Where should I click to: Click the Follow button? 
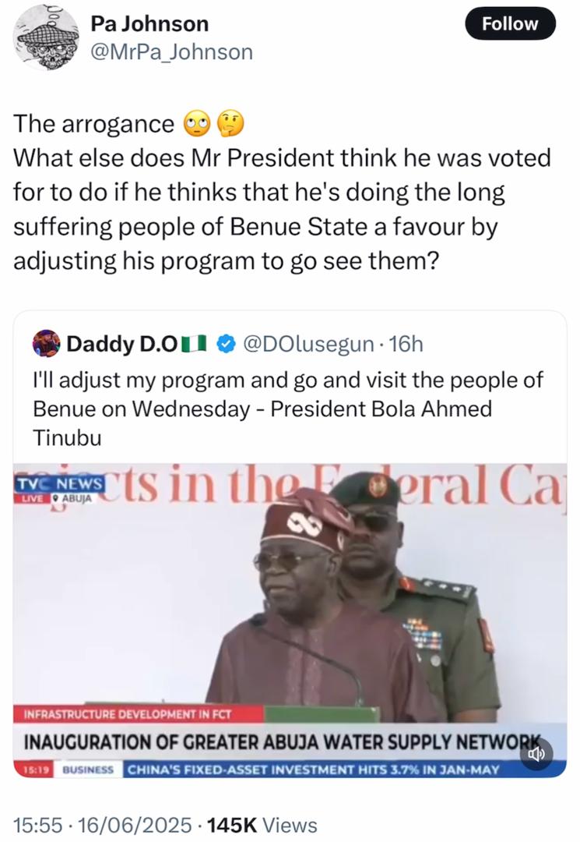coord(510,23)
